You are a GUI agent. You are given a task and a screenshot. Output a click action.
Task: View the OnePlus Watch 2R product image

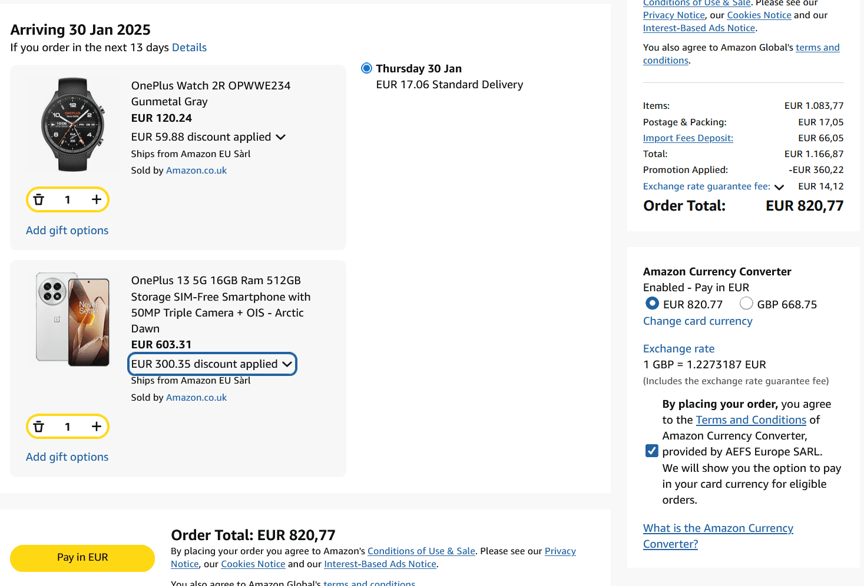(72, 124)
